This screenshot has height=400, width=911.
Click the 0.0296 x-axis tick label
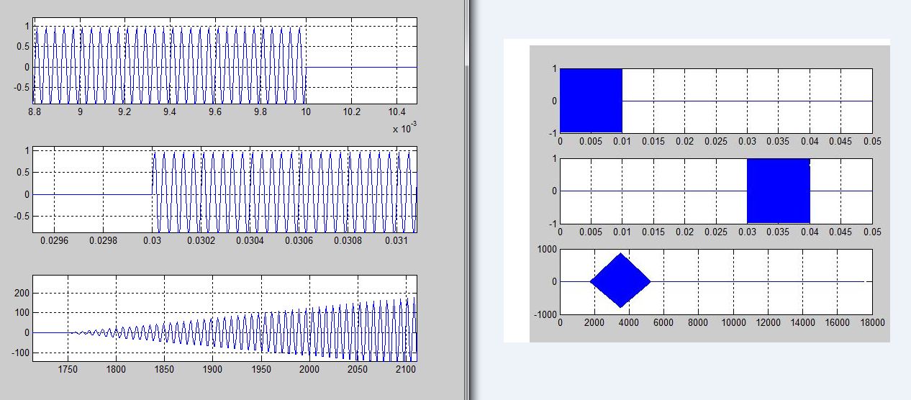[55, 240]
